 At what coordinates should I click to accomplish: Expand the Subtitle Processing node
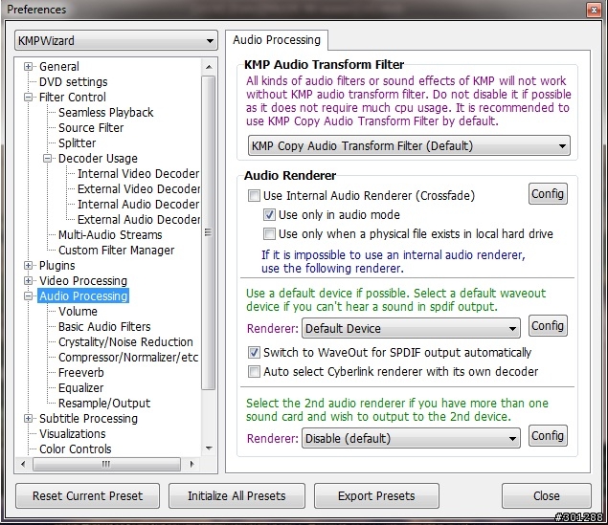(x=28, y=419)
